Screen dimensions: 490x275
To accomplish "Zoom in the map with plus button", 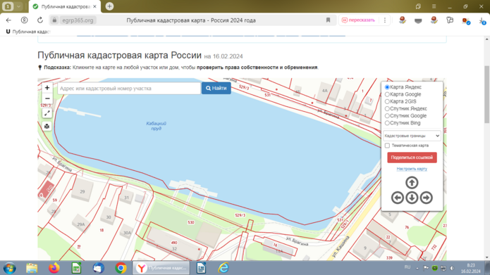I will click(47, 88).
